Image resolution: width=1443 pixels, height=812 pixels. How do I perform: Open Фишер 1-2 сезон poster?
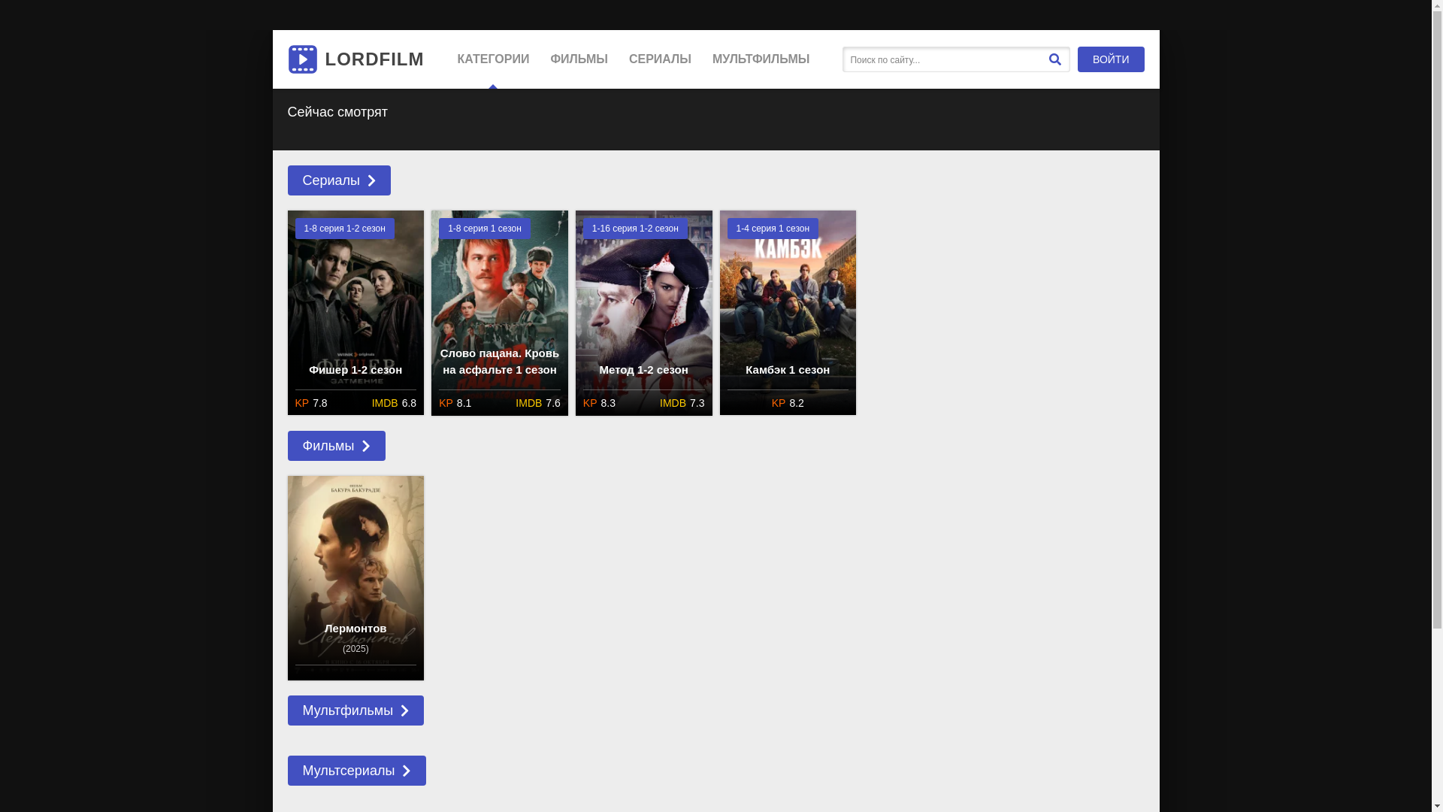[355, 301]
